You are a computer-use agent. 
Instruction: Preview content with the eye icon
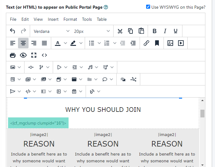tap(23, 55)
